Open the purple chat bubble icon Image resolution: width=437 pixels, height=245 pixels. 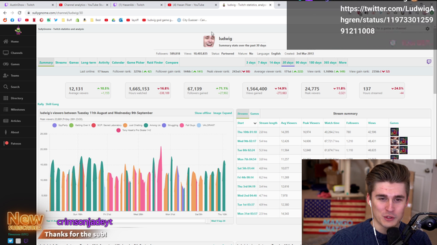[x=429, y=62]
